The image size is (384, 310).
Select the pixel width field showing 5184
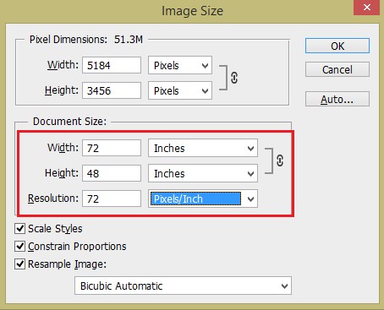coord(112,65)
